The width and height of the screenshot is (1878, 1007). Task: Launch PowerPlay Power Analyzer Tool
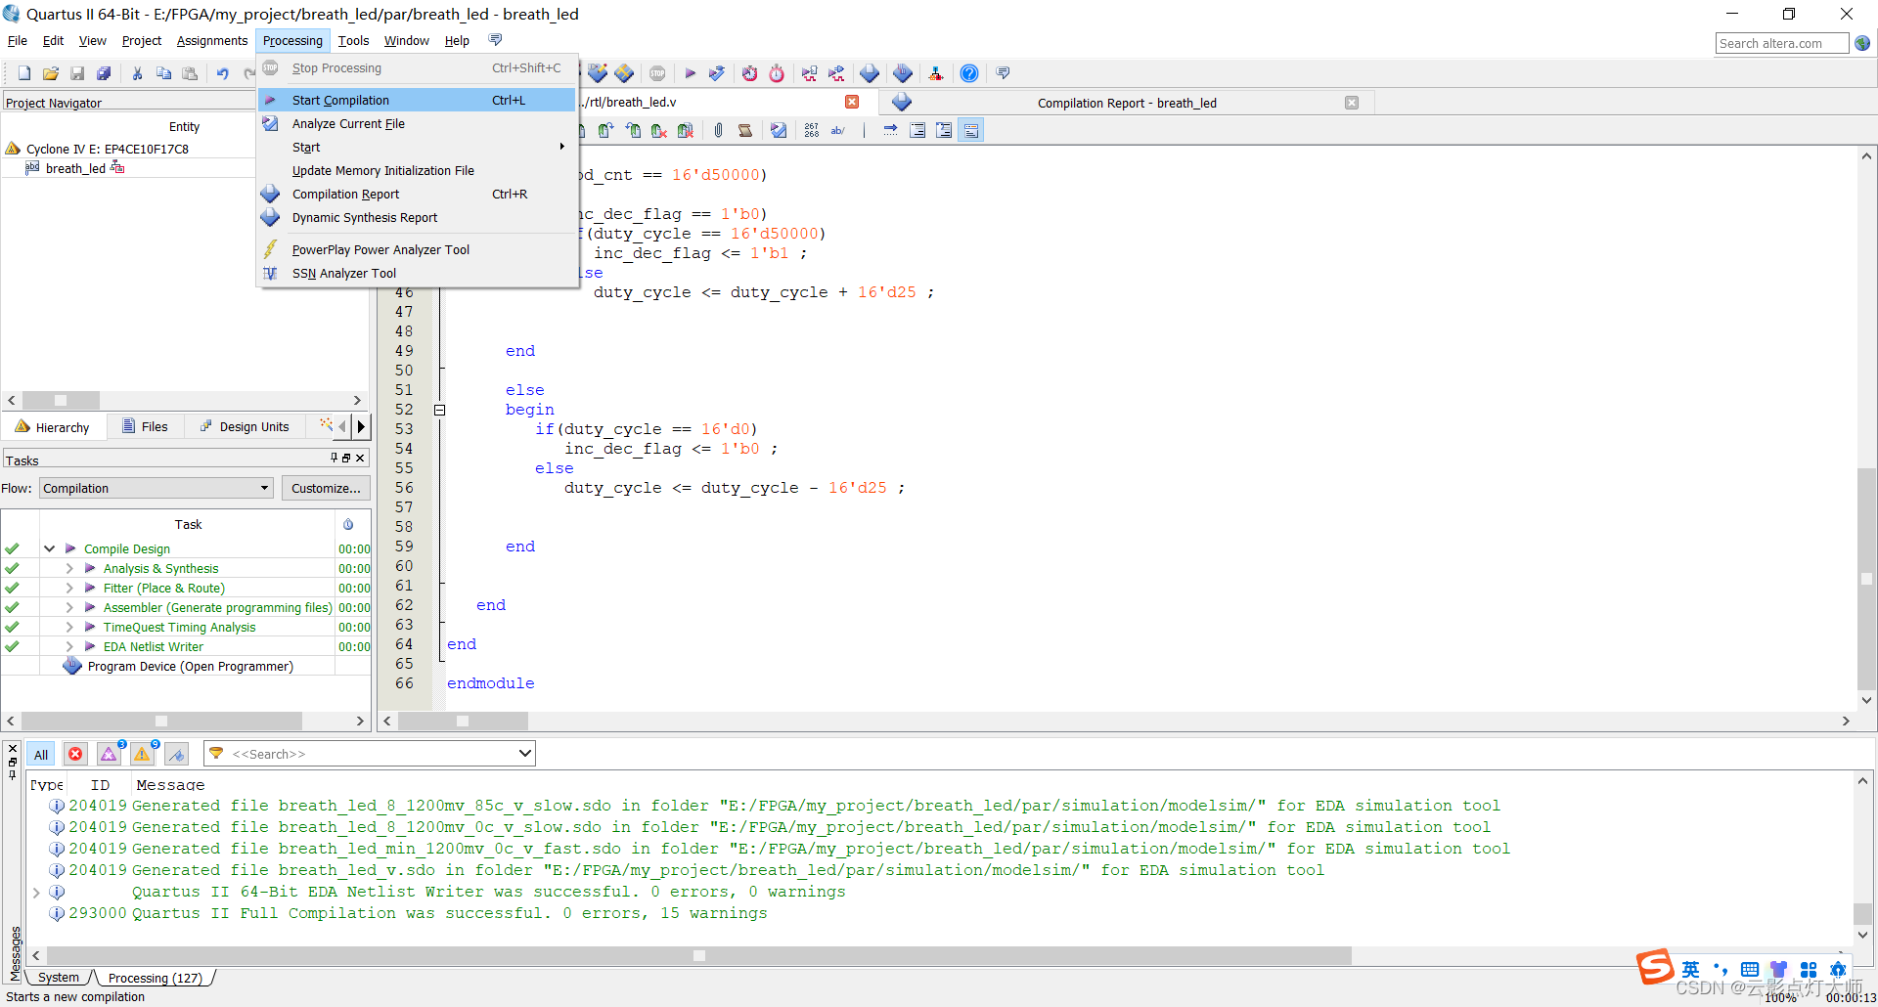(x=418, y=249)
